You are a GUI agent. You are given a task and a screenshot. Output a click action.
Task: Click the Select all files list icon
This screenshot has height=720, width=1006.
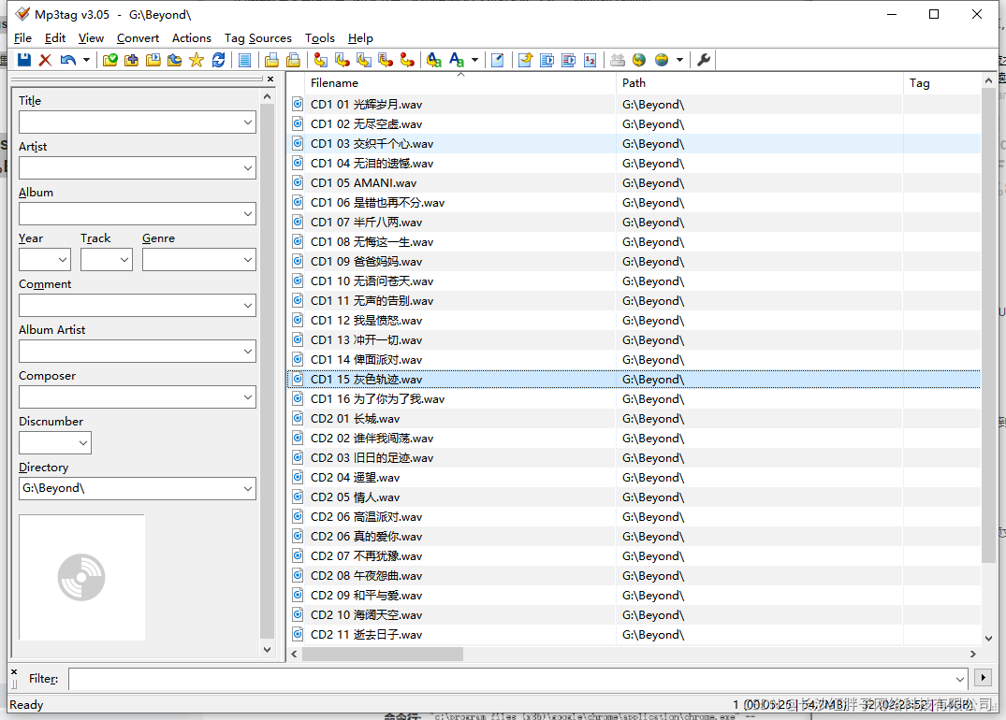point(244,60)
